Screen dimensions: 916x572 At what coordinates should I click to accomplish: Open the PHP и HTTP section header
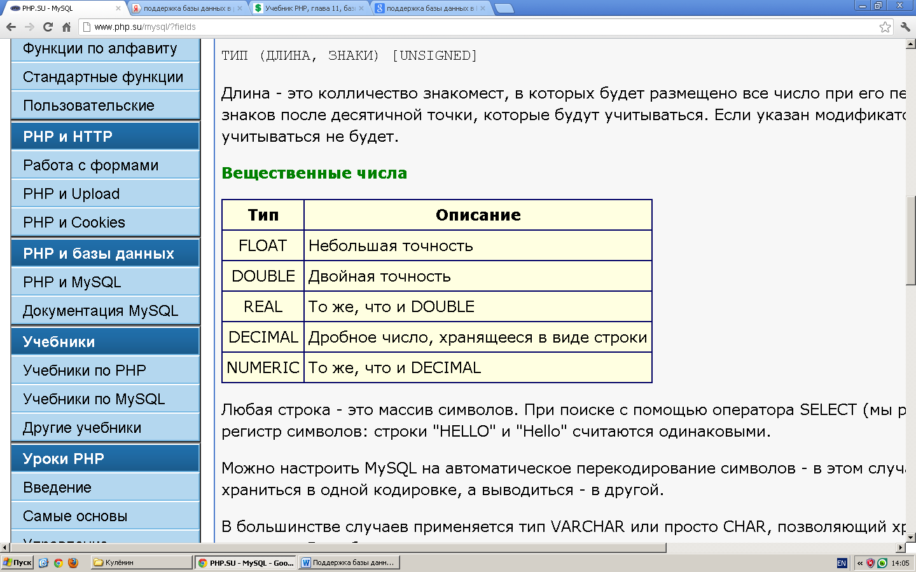pos(105,136)
